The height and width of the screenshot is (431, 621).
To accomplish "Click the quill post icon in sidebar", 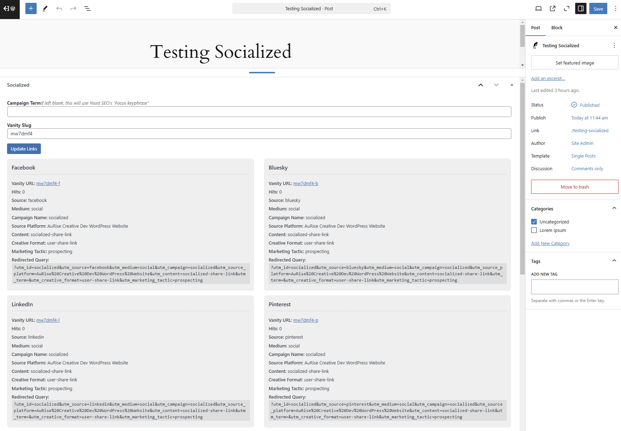I will [x=535, y=45].
